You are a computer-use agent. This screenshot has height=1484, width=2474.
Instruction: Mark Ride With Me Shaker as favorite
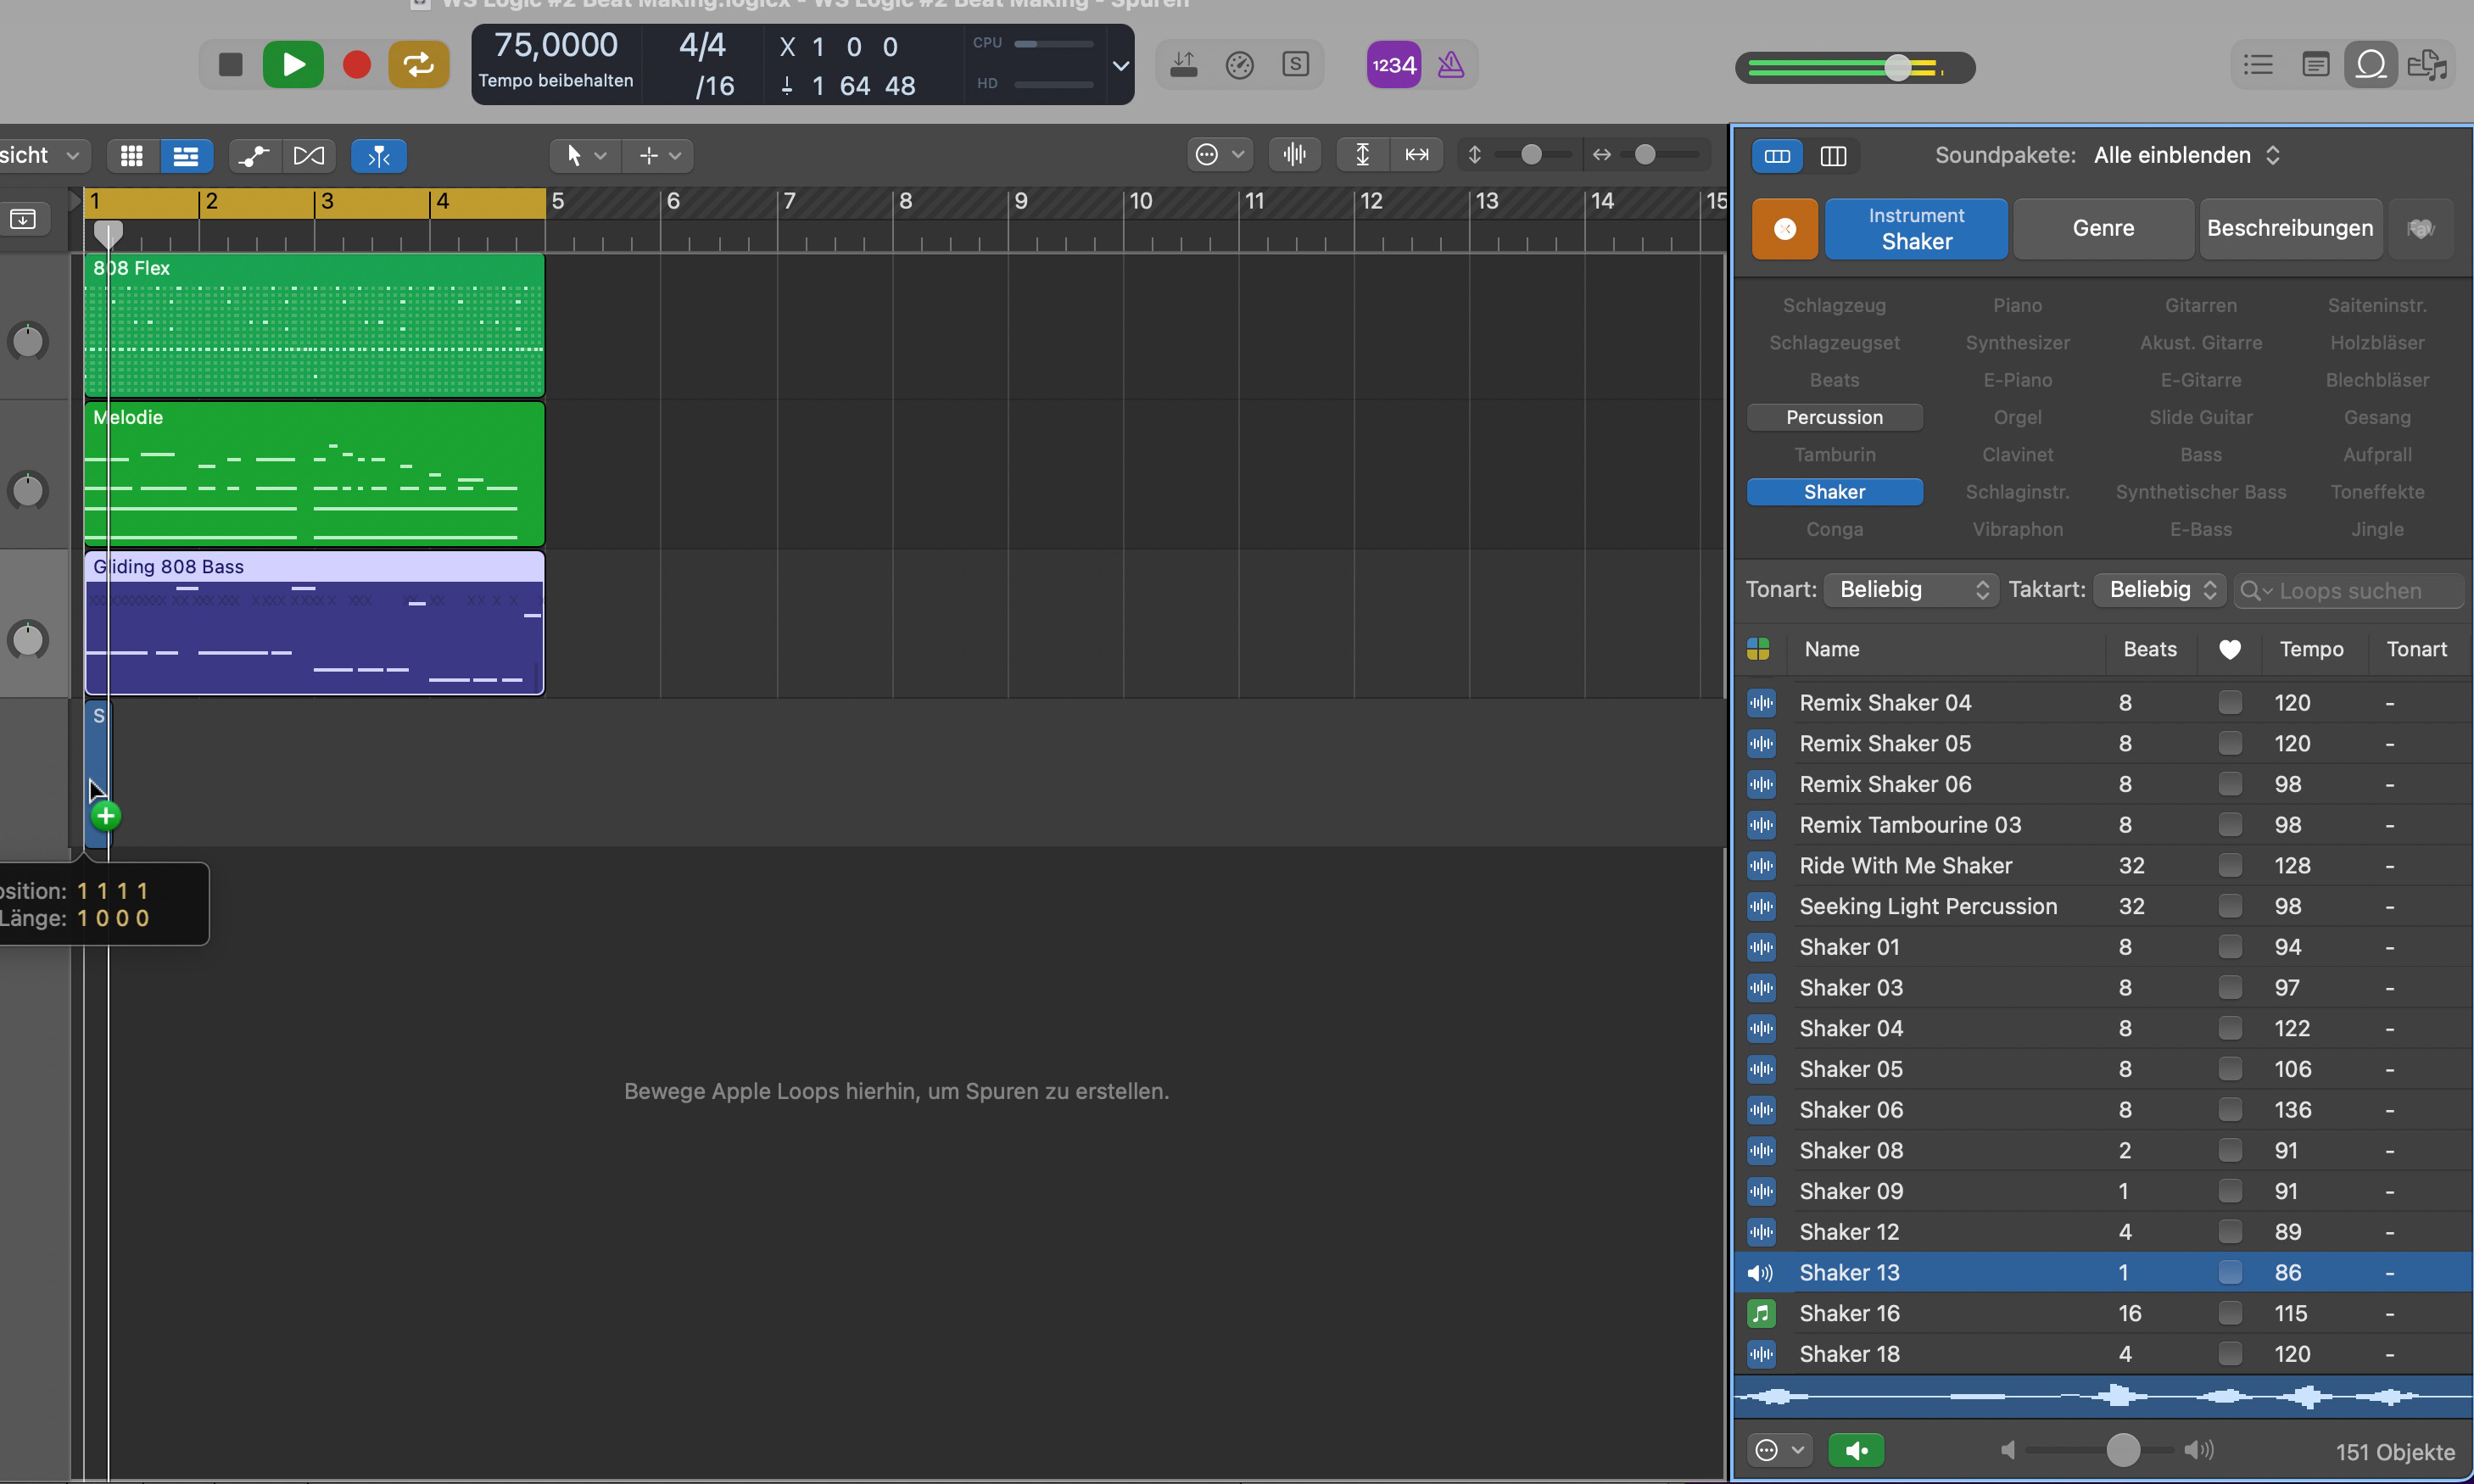[2229, 866]
